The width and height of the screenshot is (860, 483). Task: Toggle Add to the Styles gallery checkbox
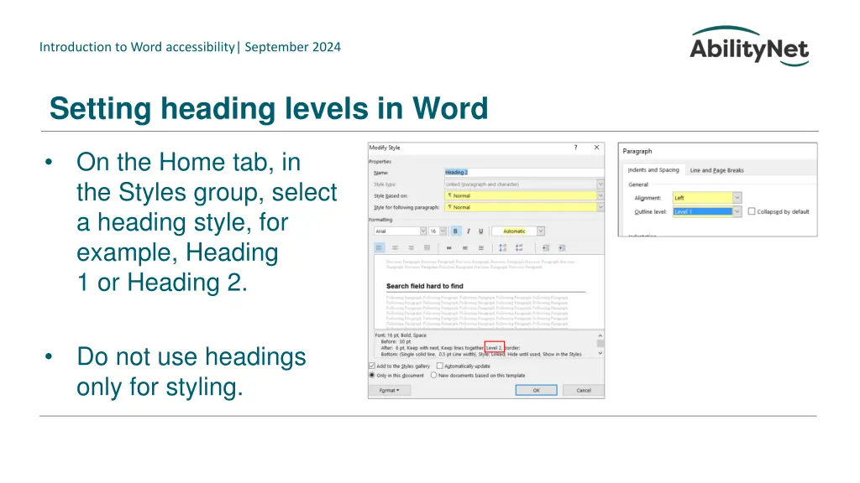[x=372, y=366]
